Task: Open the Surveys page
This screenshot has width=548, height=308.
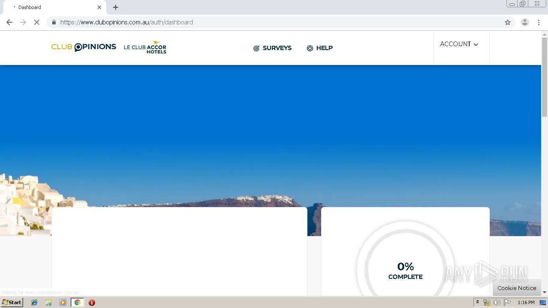Action: tap(272, 48)
